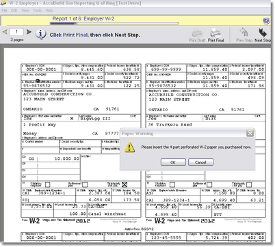Click the third-party sick pay checkbox on right W-2

coord(249,184)
